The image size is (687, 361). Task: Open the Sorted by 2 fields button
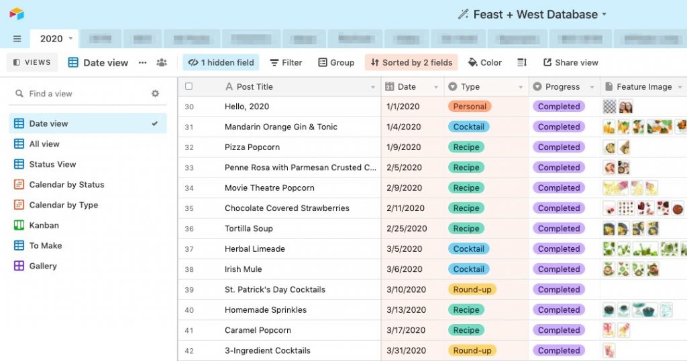(411, 62)
